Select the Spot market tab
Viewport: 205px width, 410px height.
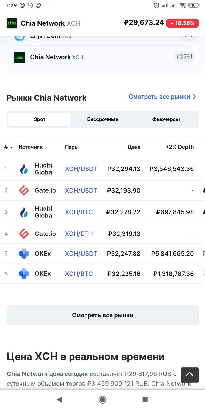coord(39,119)
